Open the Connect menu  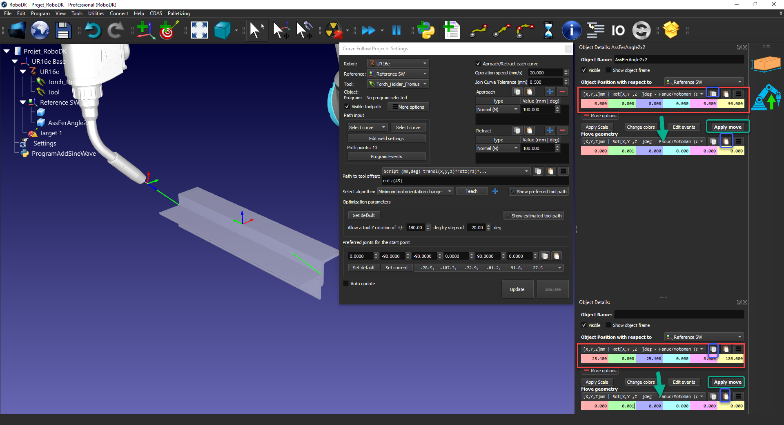tap(119, 13)
